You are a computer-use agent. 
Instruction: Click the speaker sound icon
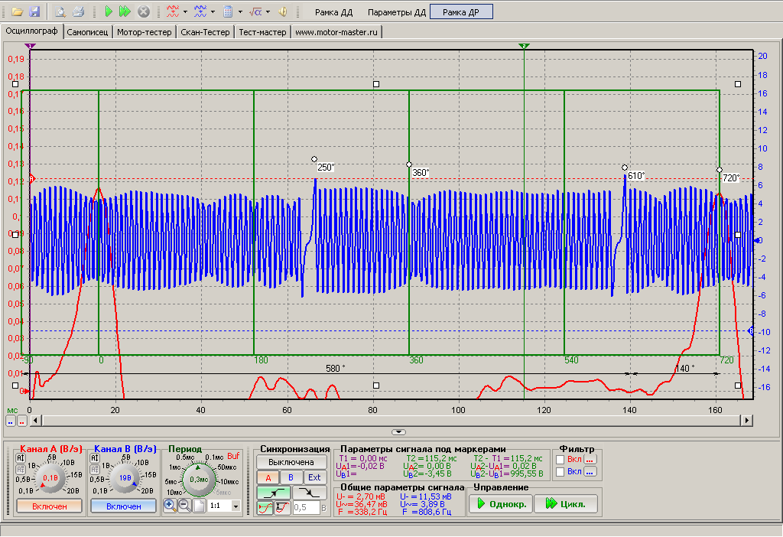283,11
